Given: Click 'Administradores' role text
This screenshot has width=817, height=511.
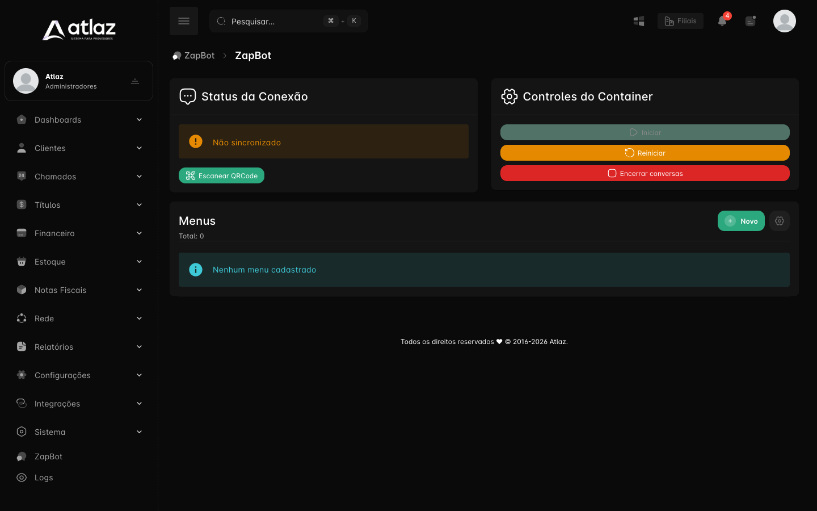Looking at the screenshot, I should (x=71, y=86).
